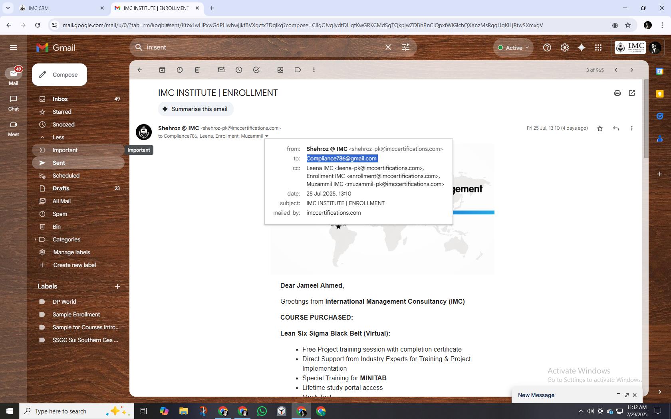This screenshot has width=671, height=419.
Task: Click Compose button
Action: click(60, 75)
